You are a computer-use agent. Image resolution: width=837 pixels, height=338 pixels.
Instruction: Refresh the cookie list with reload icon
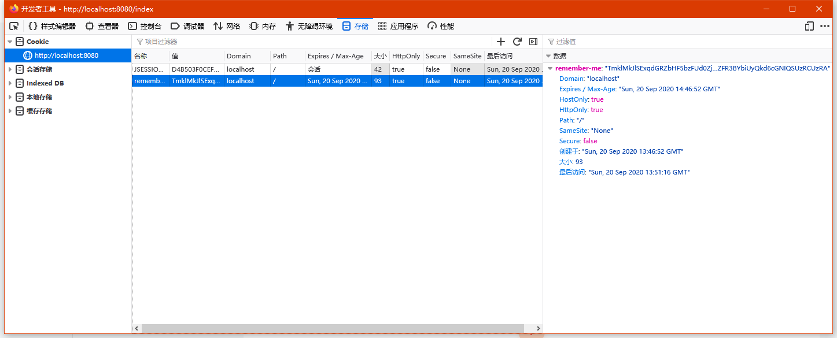click(517, 42)
